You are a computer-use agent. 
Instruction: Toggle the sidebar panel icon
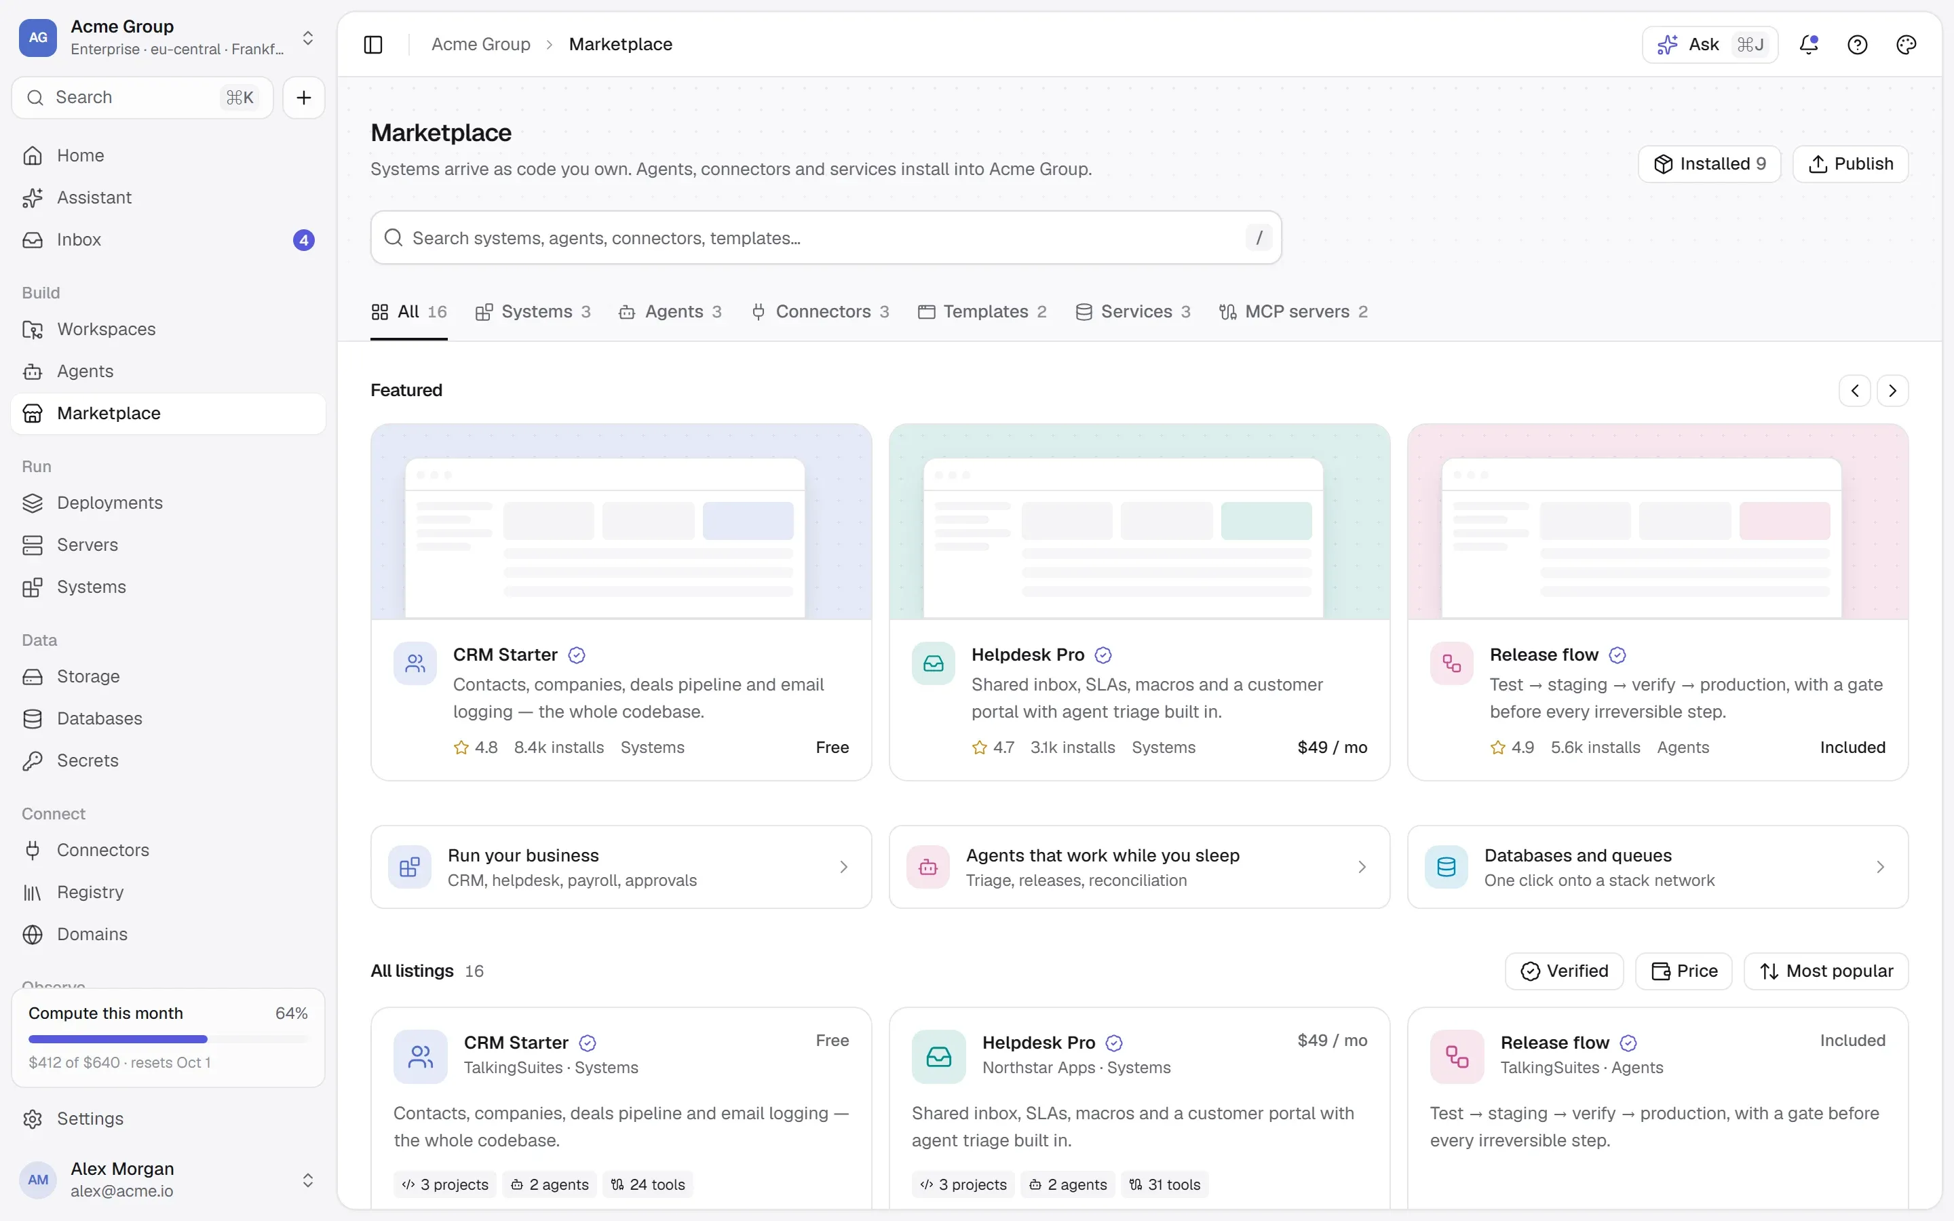[x=373, y=44]
